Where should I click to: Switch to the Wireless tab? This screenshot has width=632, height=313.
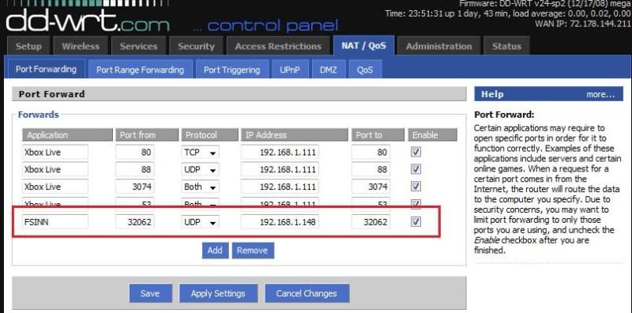tap(81, 47)
